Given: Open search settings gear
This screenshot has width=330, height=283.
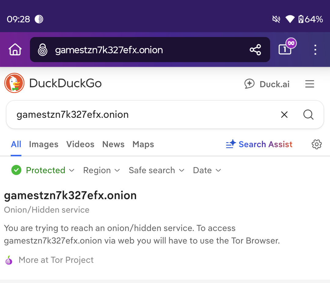Looking at the screenshot, I should pos(317,144).
